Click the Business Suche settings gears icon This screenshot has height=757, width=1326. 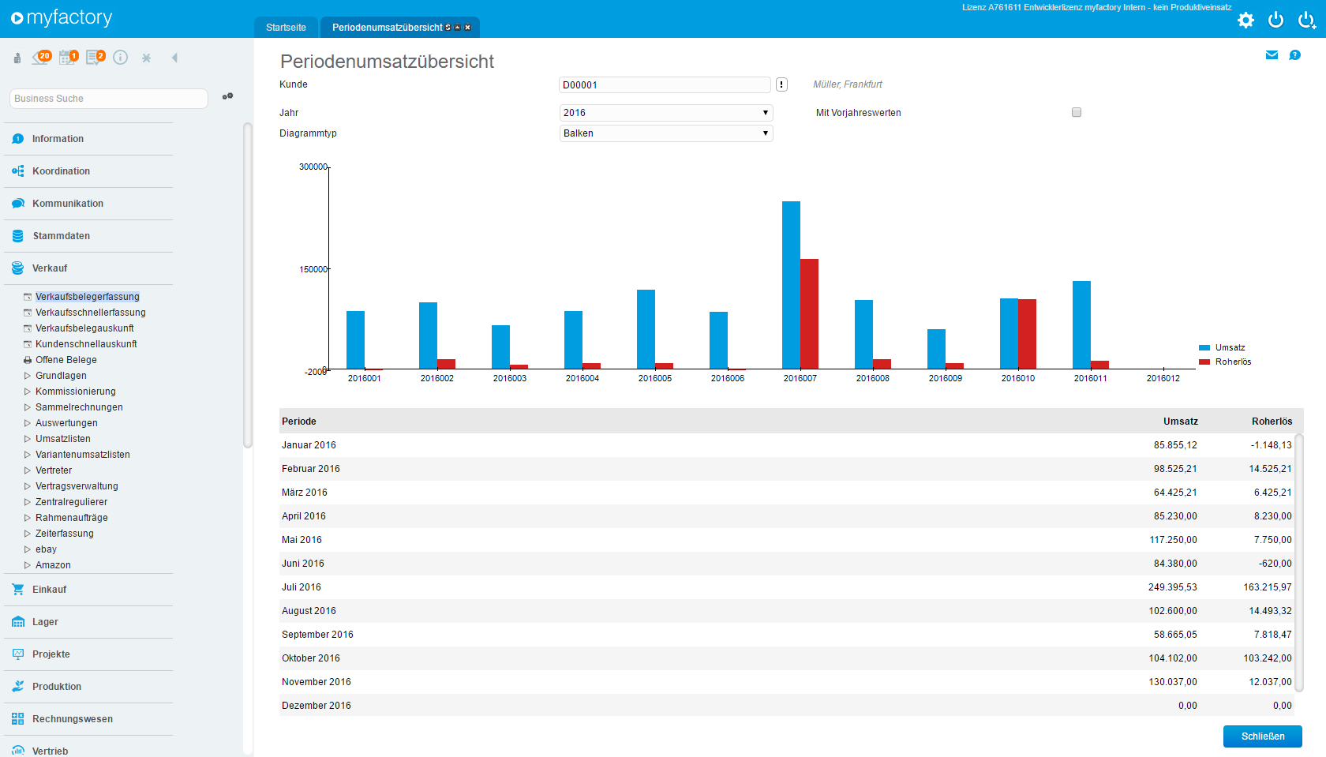click(227, 96)
